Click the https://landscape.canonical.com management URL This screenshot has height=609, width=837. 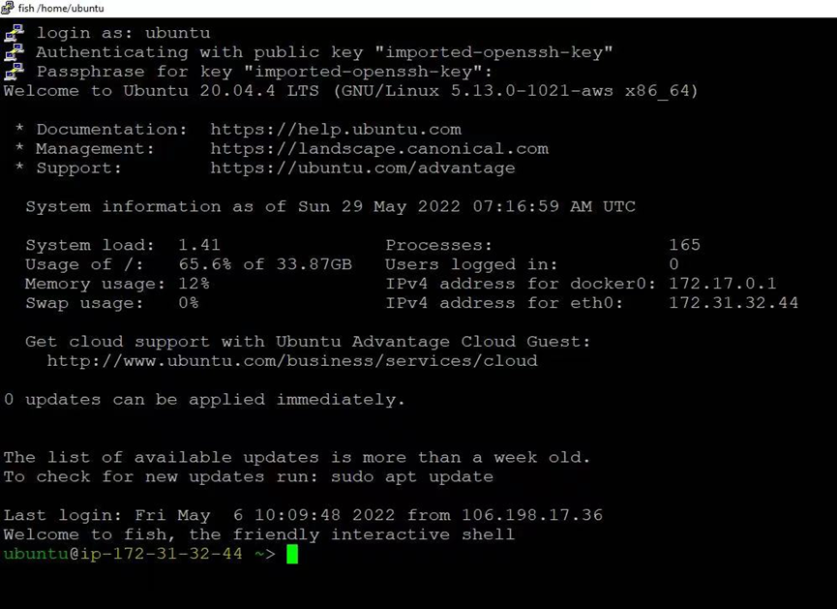click(x=379, y=148)
